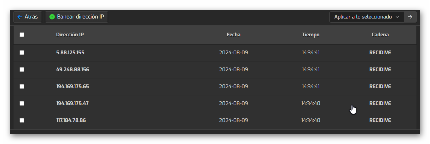Mark the checkbox for 194.169.175.47

tap(22, 104)
